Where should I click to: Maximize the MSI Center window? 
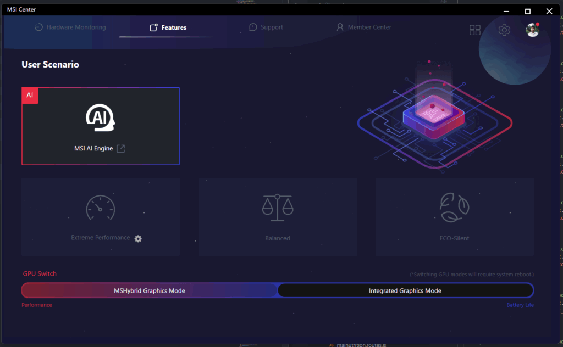[528, 11]
